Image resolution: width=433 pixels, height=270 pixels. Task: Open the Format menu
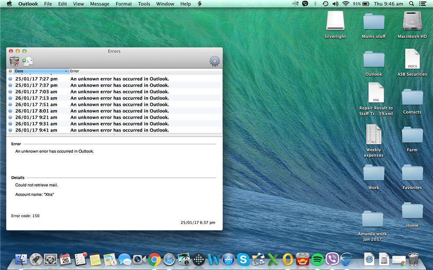click(x=124, y=4)
